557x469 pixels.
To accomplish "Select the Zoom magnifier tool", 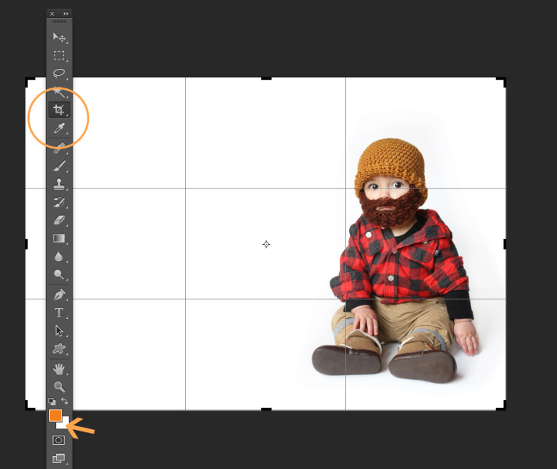I will (x=59, y=386).
